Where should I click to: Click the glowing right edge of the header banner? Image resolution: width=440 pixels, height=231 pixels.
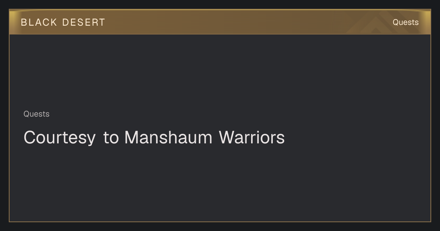427,22
